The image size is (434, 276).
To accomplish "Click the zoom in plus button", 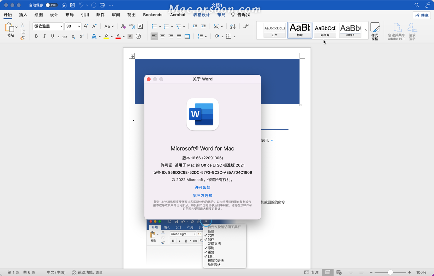I will pos(410,272).
